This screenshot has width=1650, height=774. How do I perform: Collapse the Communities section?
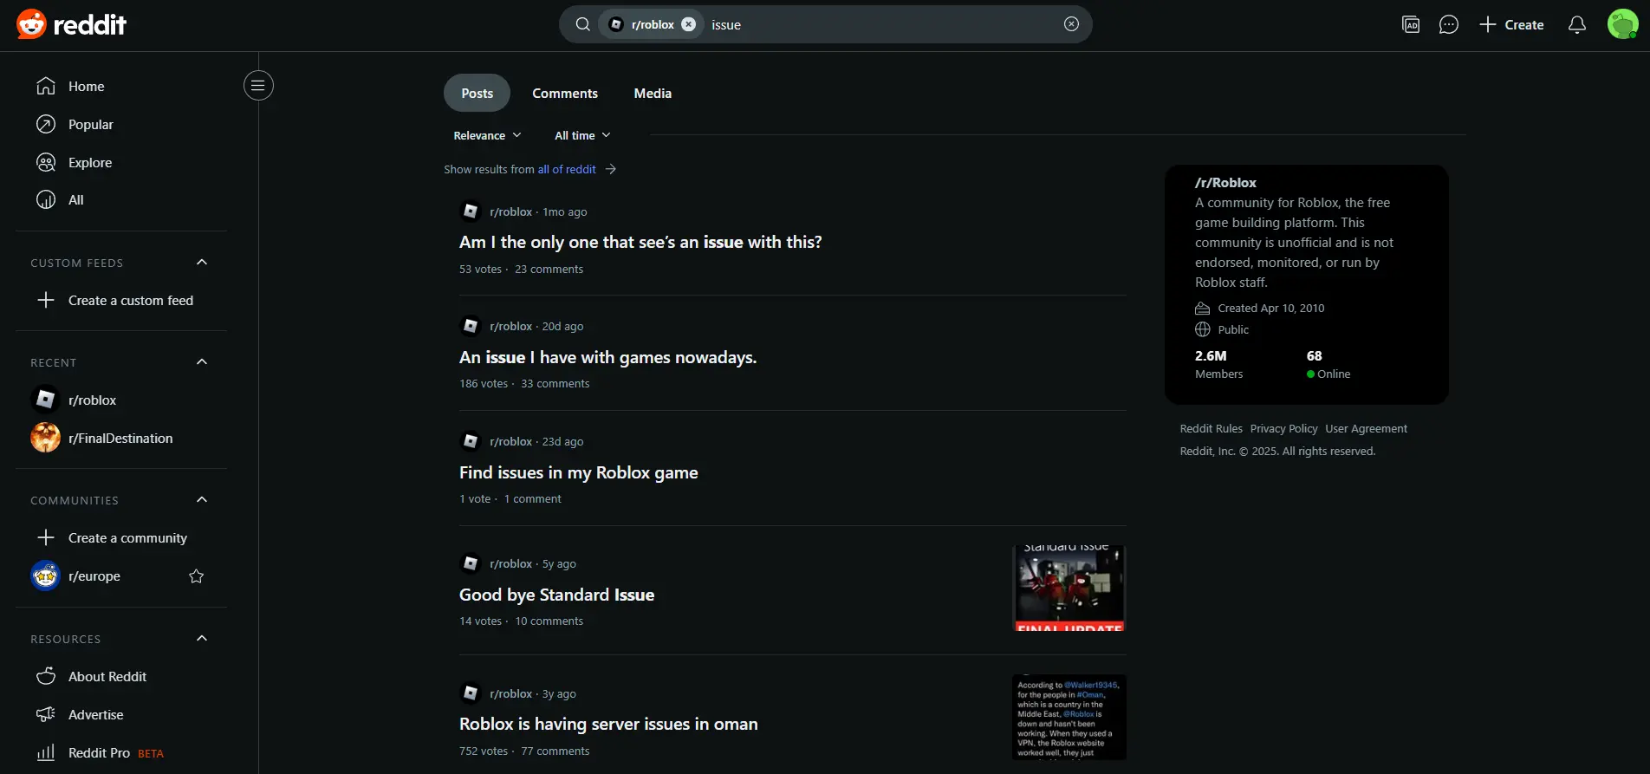202,500
